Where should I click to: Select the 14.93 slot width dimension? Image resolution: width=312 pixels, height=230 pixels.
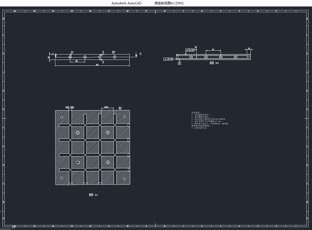pos(67,107)
